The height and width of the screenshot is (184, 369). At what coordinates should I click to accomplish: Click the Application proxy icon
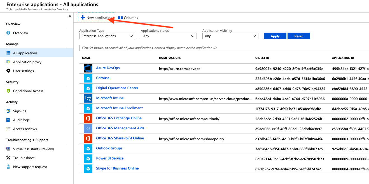click(8, 62)
